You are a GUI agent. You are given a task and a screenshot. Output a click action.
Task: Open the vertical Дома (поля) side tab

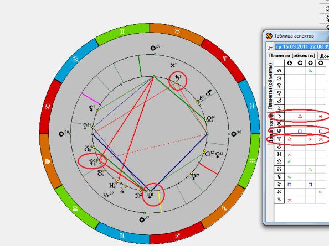270,128
